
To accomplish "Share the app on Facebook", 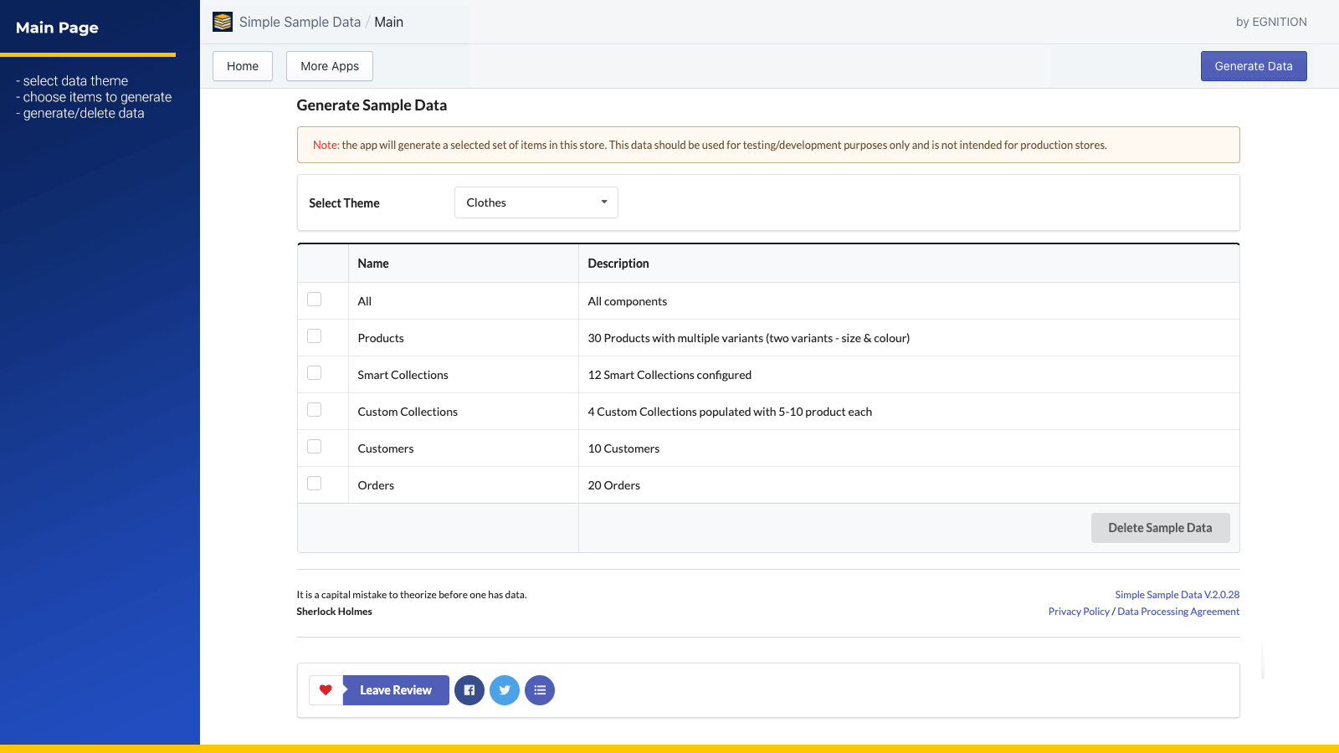I will pyautogui.click(x=469, y=690).
